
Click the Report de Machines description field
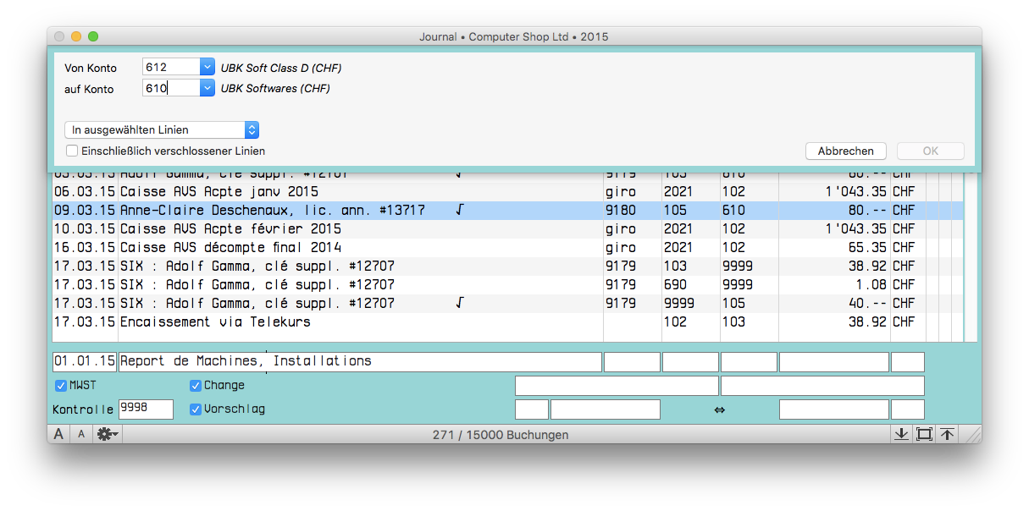coord(360,362)
